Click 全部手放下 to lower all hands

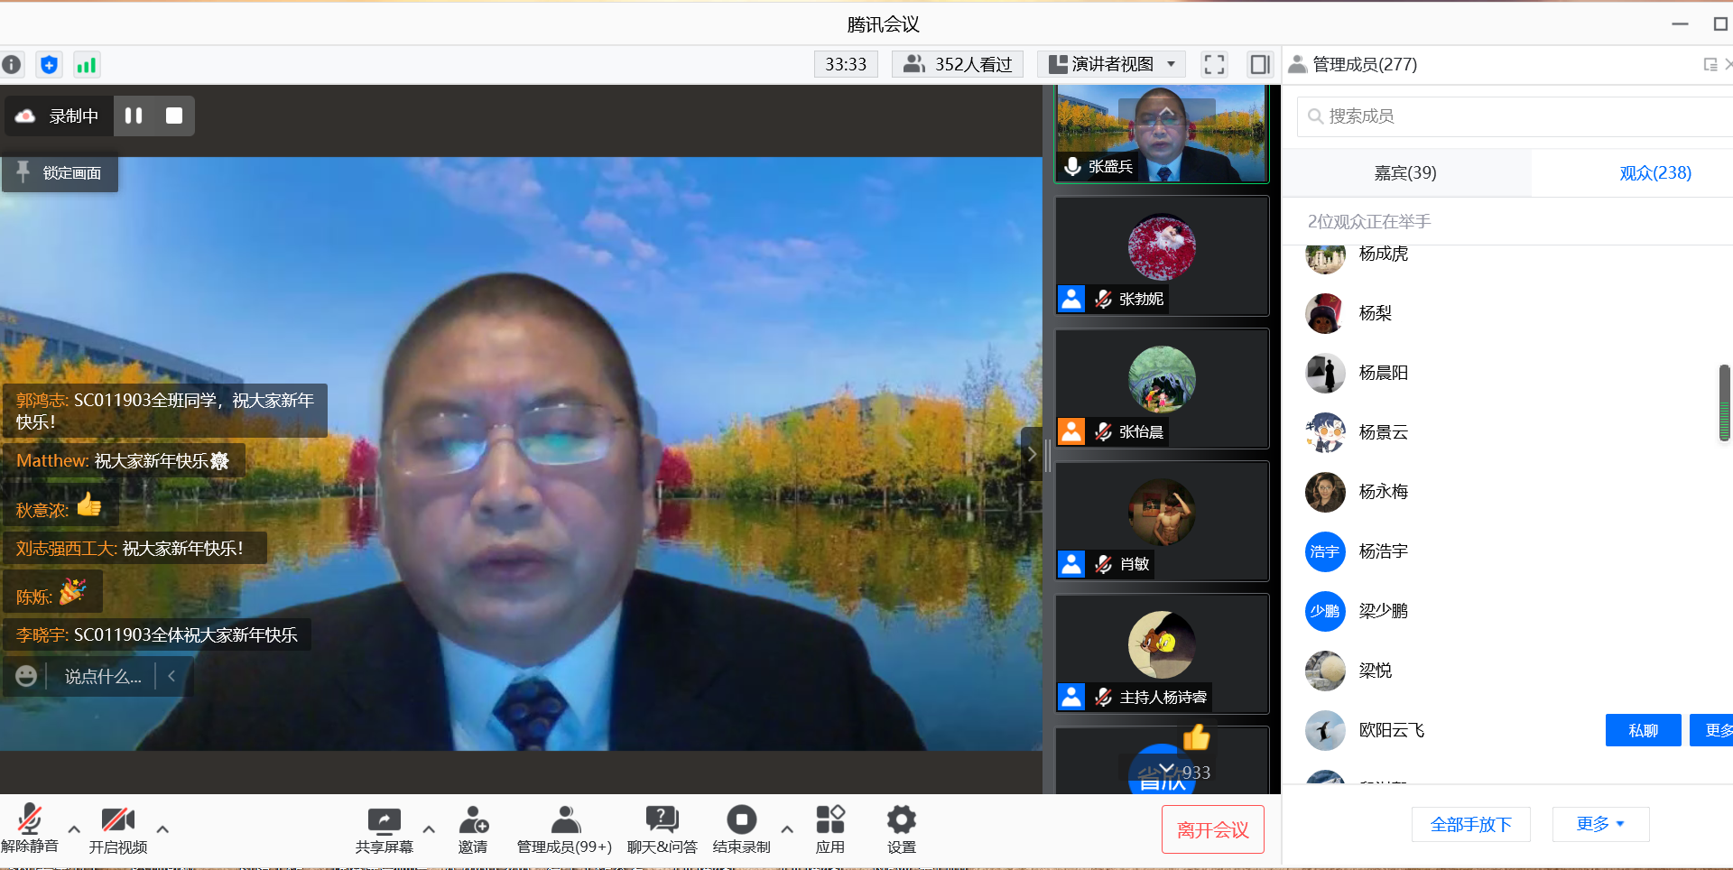tap(1470, 824)
